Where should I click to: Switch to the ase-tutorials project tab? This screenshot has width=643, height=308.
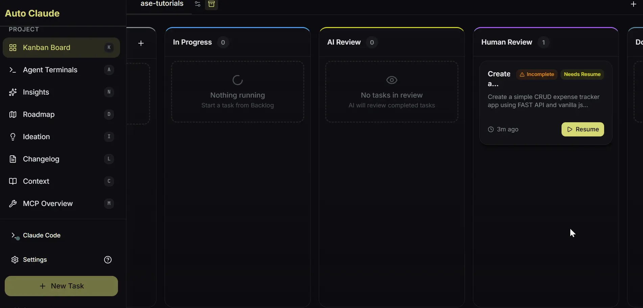(x=162, y=4)
